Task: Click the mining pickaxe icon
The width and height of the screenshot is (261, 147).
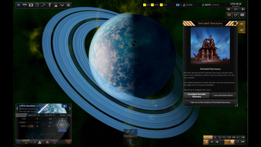Action: (x=43, y=5)
